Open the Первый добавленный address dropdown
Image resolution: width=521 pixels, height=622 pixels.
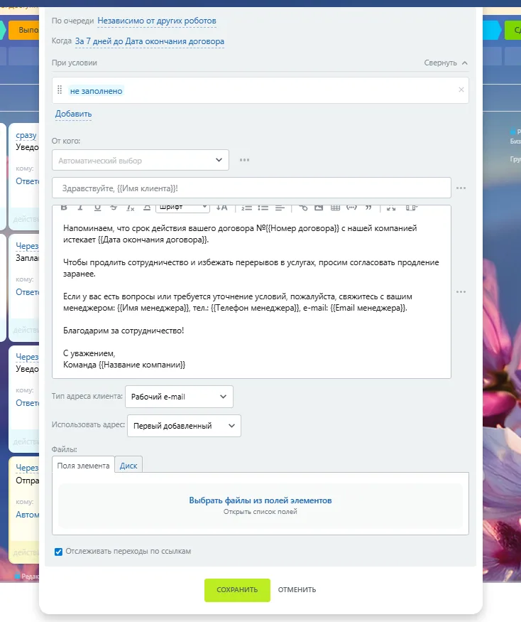click(x=185, y=426)
